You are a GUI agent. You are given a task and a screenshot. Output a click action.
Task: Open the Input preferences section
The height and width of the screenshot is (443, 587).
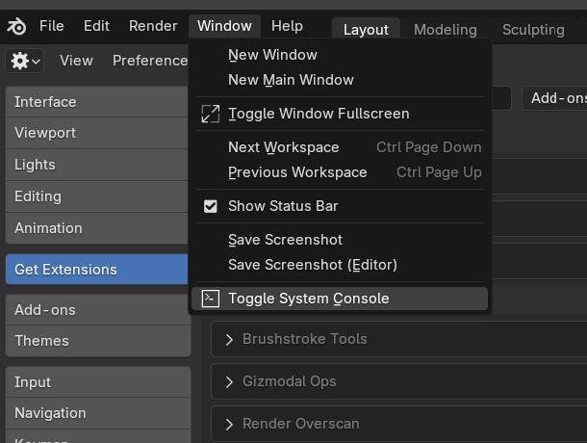click(x=98, y=382)
